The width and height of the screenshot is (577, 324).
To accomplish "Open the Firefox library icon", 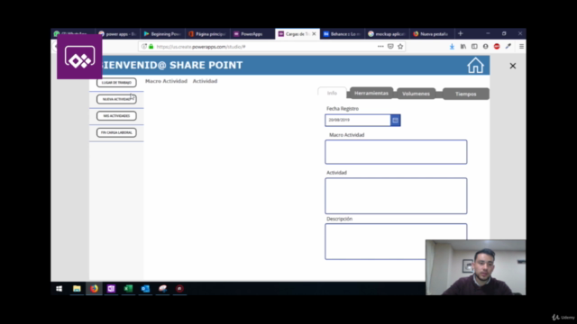I will [x=463, y=47].
